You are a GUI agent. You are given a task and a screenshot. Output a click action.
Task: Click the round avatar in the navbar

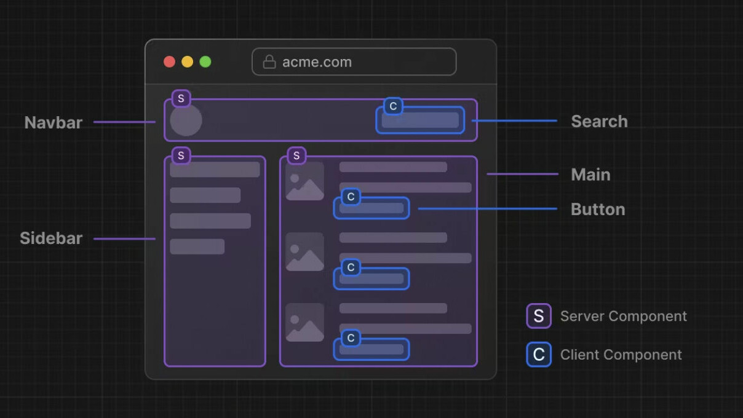(x=186, y=120)
